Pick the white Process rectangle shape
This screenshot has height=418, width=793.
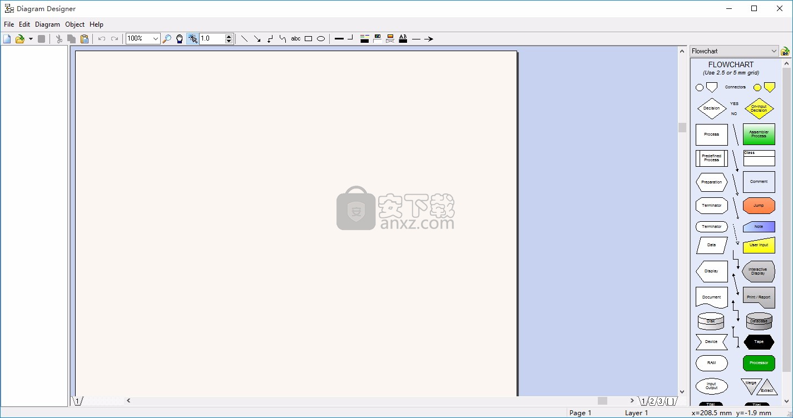click(712, 135)
